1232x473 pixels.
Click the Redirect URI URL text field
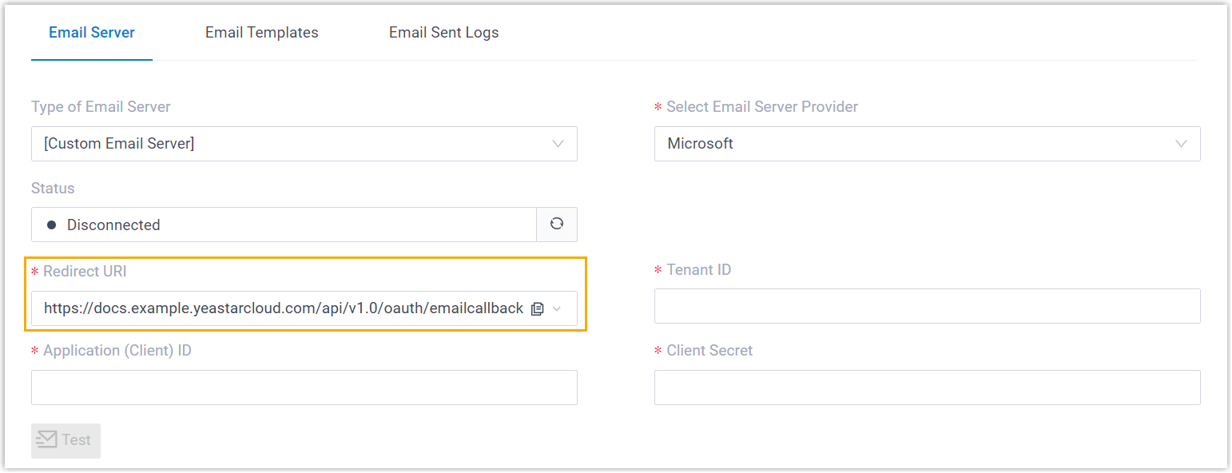click(x=284, y=308)
